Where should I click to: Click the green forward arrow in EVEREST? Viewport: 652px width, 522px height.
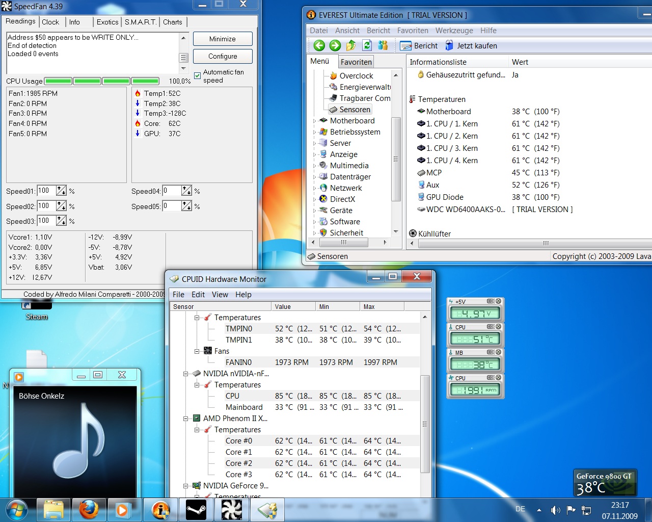[x=335, y=46]
